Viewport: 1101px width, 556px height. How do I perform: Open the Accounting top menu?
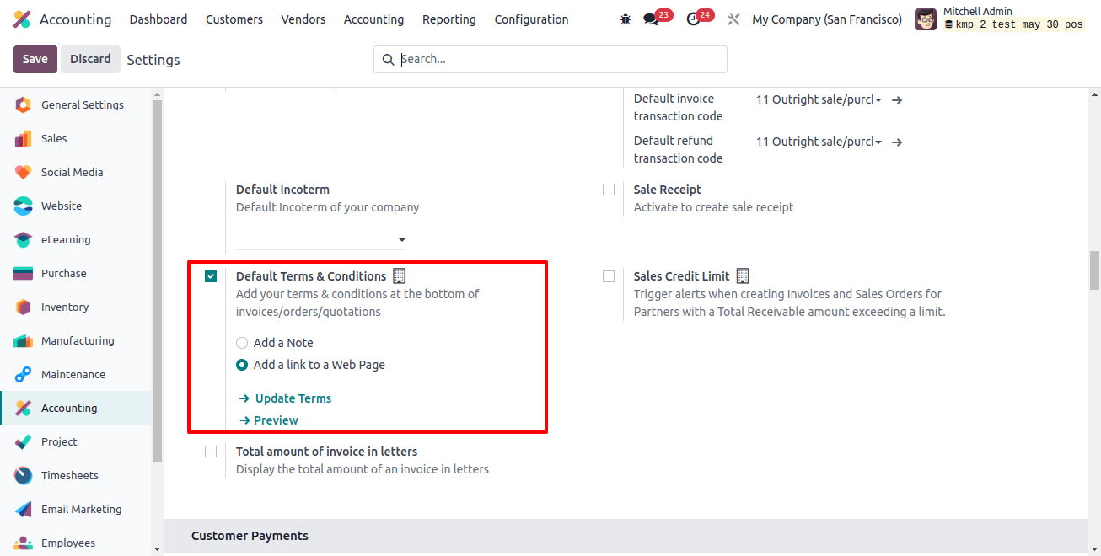pyautogui.click(x=373, y=19)
